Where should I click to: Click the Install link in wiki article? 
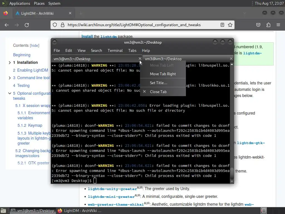pyautogui.click(x=87, y=37)
